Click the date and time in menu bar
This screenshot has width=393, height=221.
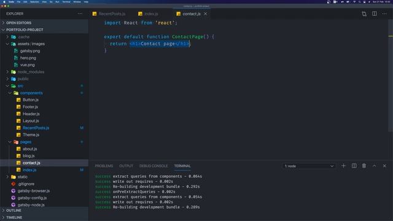point(381,2)
